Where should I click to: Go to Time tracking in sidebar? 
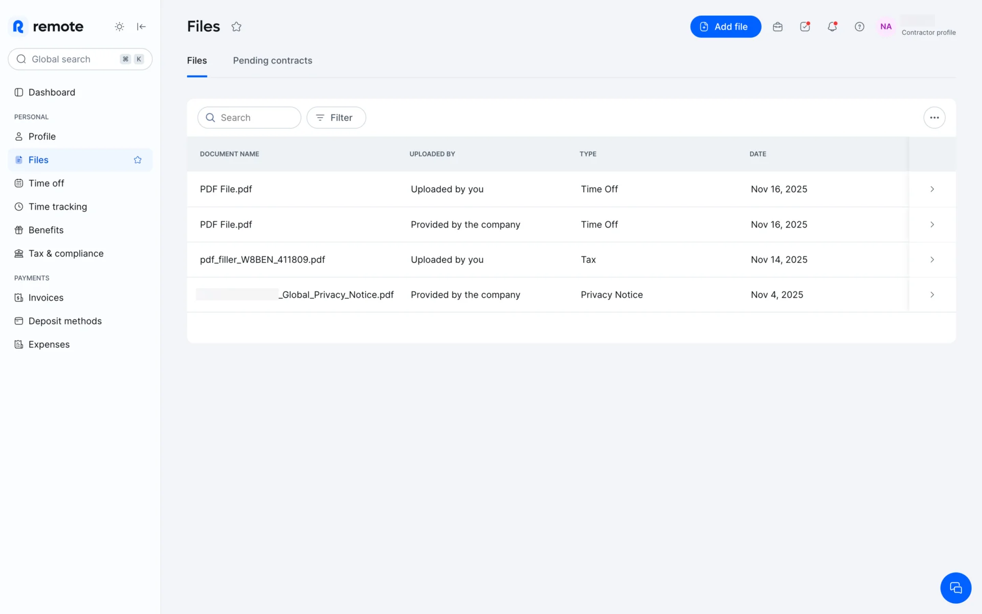click(58, 207)
